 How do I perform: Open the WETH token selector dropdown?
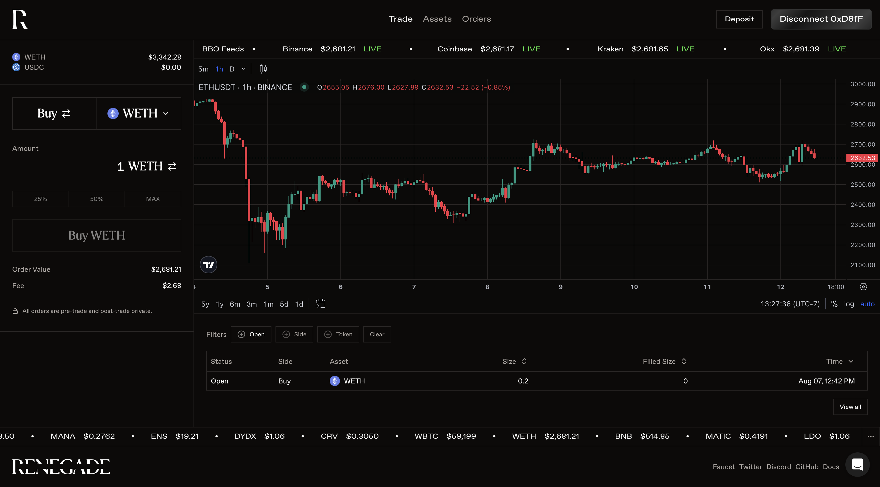point(139,113)
